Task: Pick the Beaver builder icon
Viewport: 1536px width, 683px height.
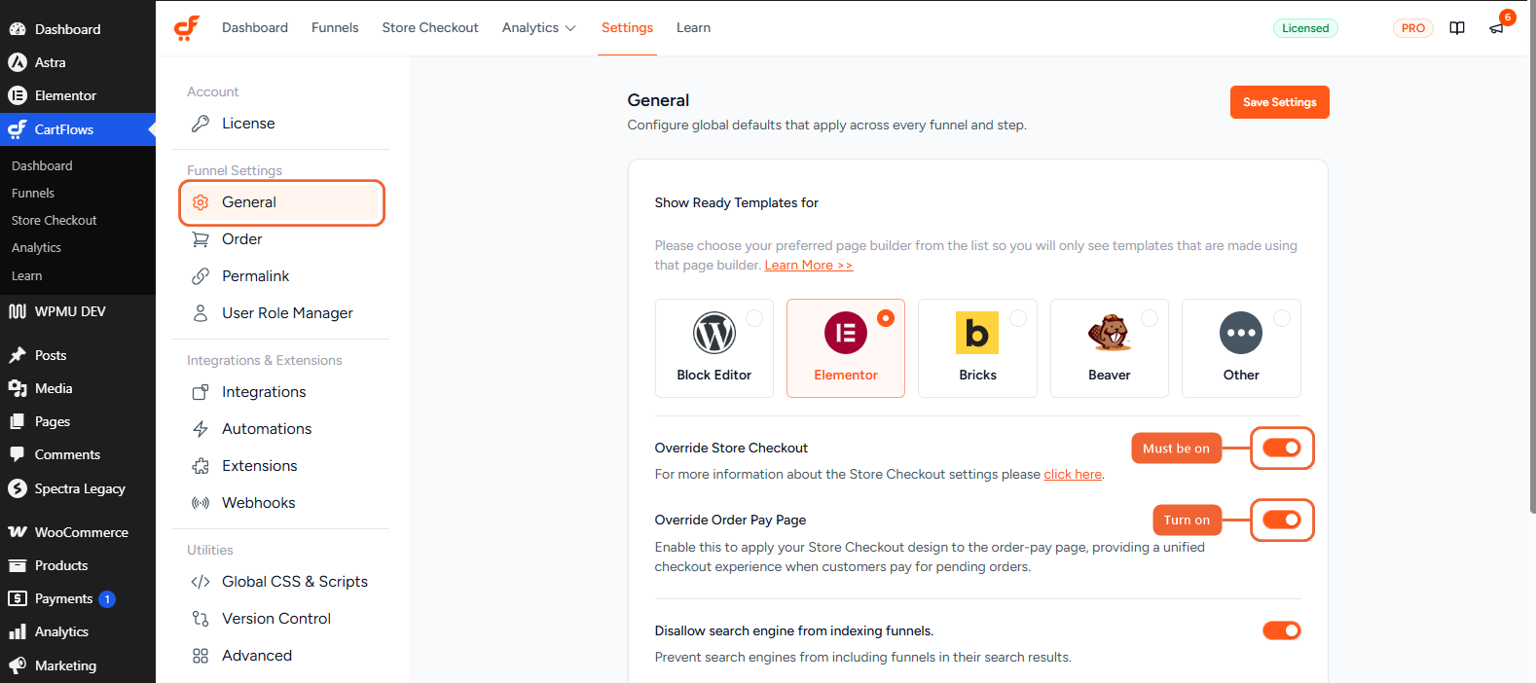Action: click(x=1110, y=333)
